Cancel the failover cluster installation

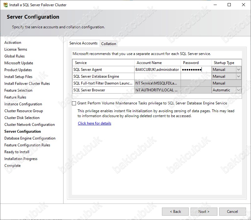(232, 212)
